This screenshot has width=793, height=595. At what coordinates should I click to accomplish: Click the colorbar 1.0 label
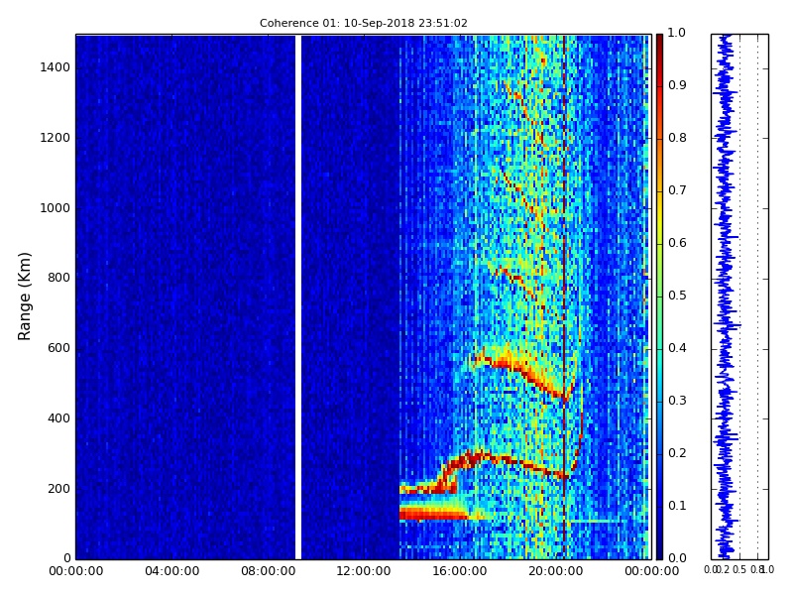point(677,33)
